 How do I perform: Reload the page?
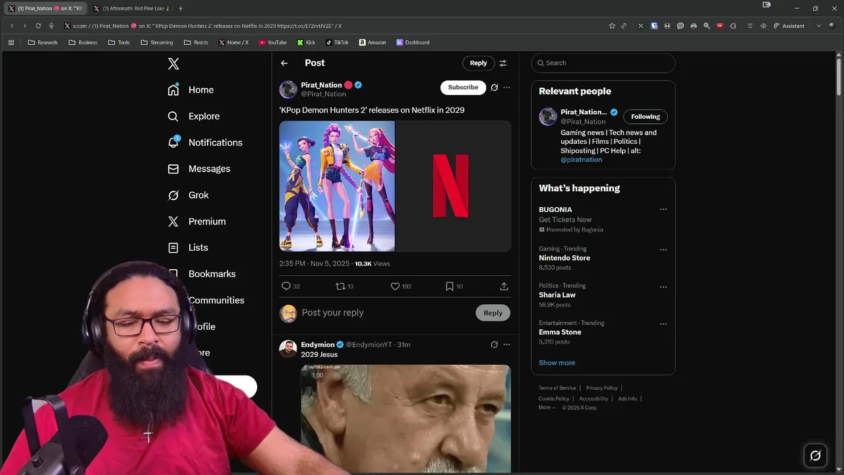[x=38, y=26]
